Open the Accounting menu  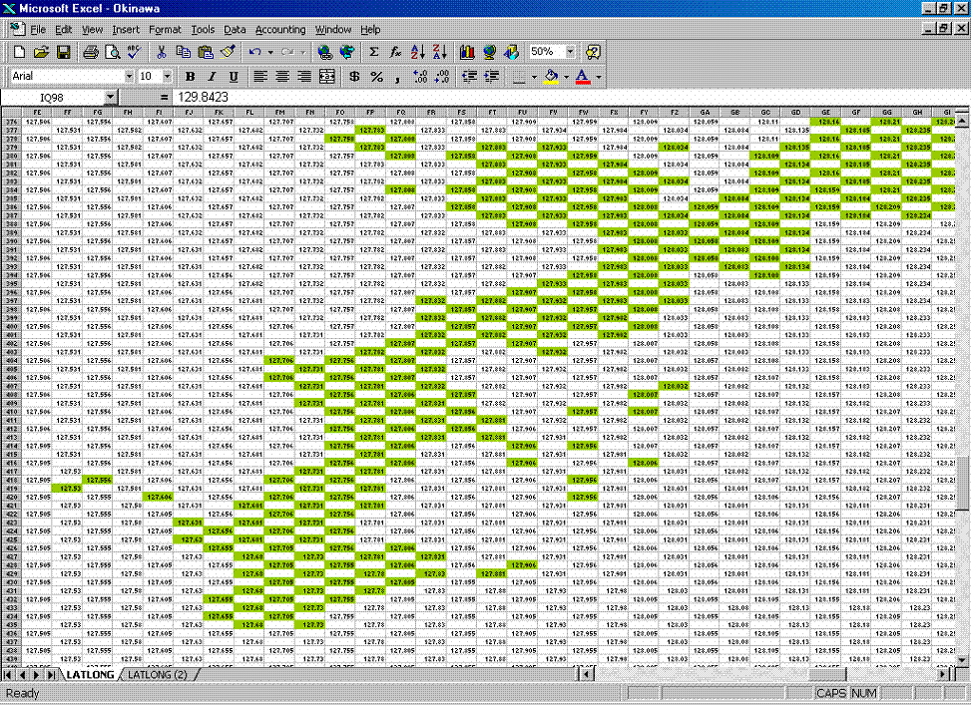(x=280, y=29)
